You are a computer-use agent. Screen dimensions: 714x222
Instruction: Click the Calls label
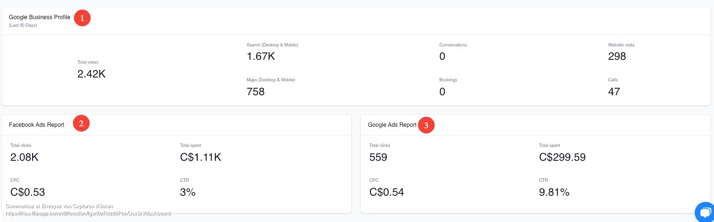[x=613, y=80]
